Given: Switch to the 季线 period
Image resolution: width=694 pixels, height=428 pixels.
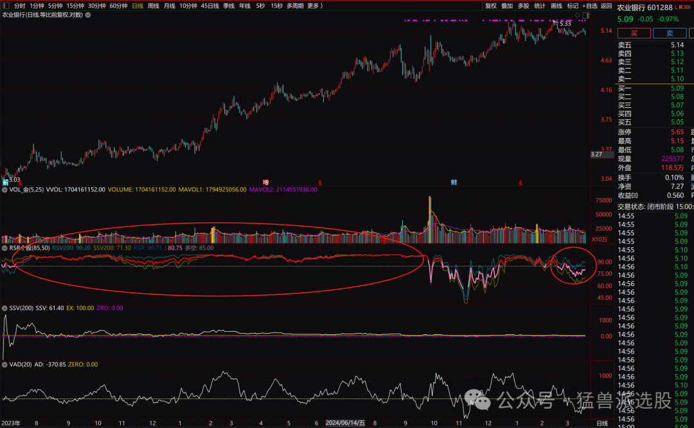Looking at the screenshot, I should click(x=229, y=6).
